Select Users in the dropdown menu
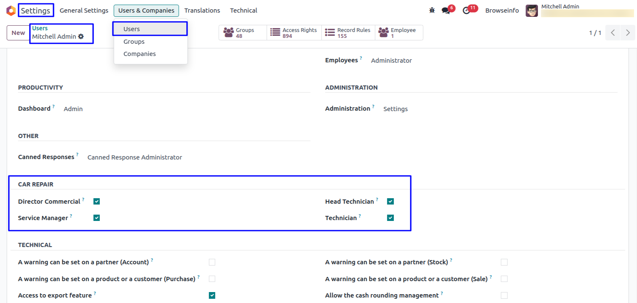Image resolution: width=637 pixels, height=303 pixels. [x=150, y=29]
